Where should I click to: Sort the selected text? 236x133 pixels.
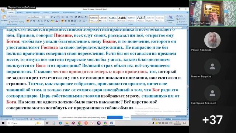pyautogui.click(x=82, y=17)
